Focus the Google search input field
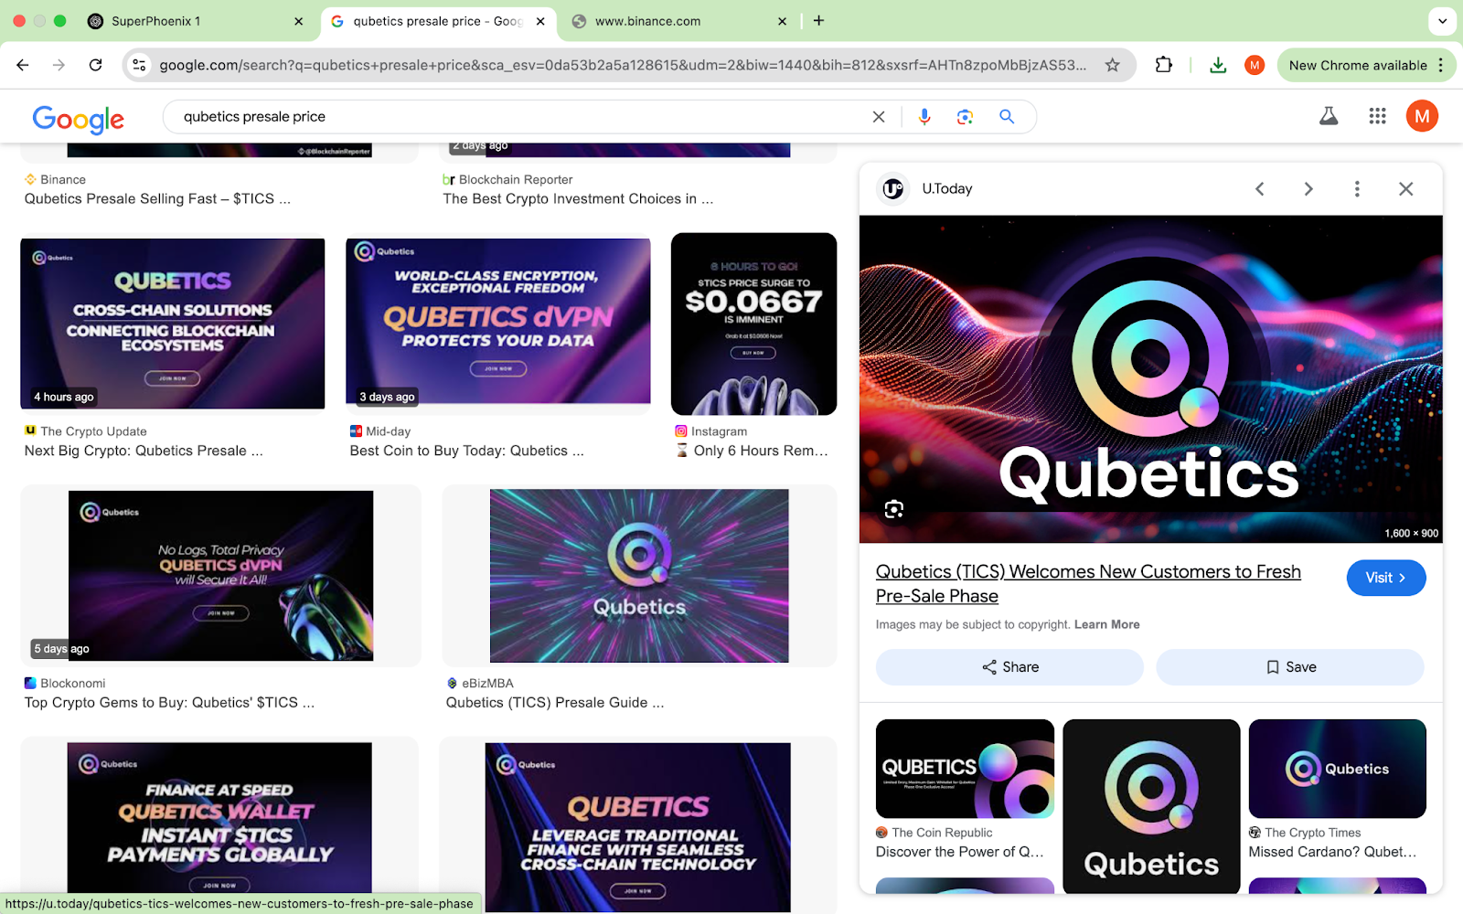The width and height of the screenshot is (1463, 914). [521, 116]
